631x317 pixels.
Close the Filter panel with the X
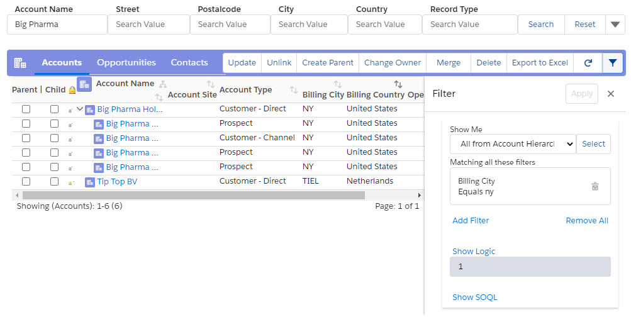click(611, 94)
